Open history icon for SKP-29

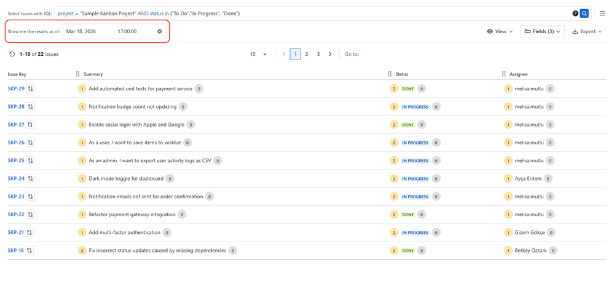click(x=31, y=89)
